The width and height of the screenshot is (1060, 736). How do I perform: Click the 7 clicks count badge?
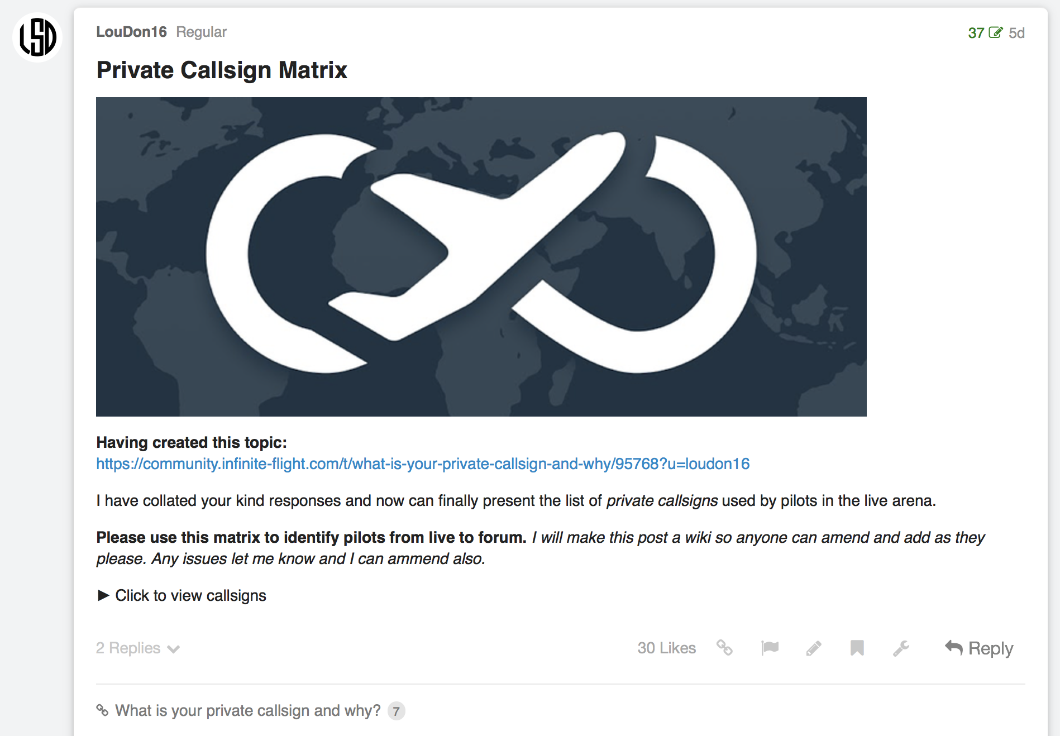[x=396, y=711]
